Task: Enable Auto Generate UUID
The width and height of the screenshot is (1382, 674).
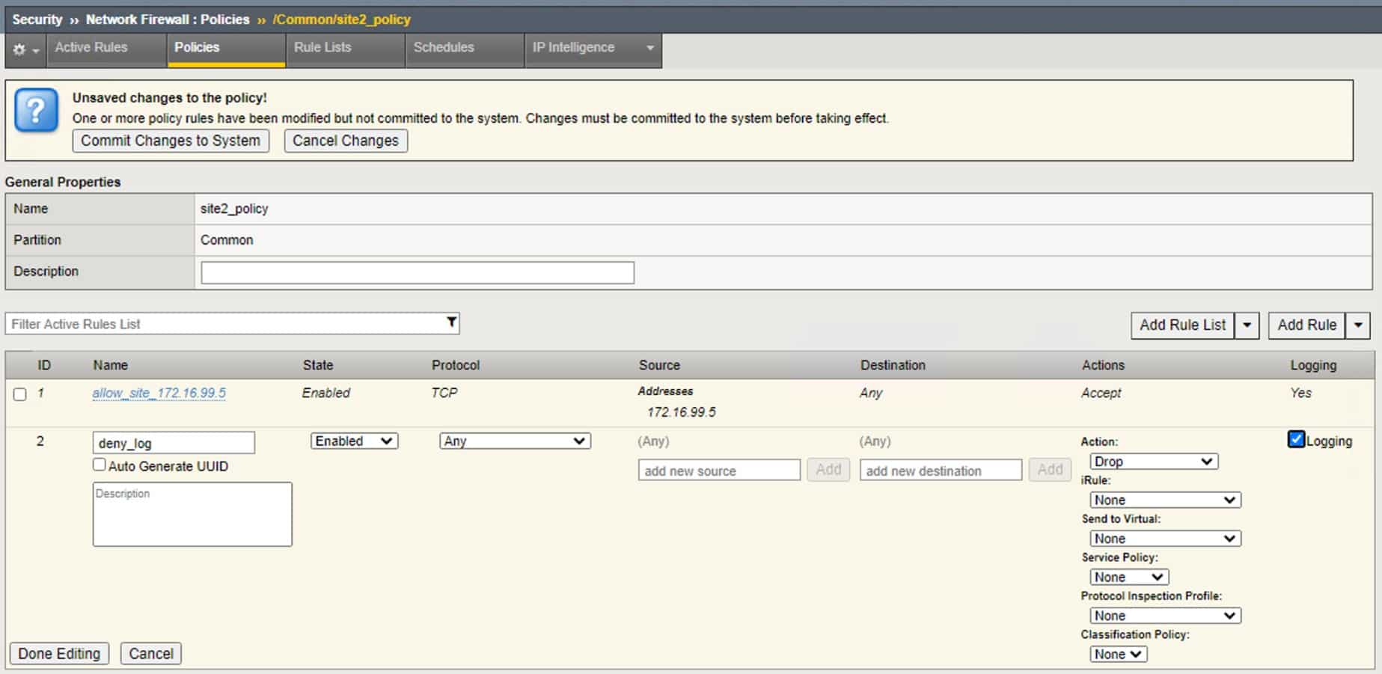Action: 98,464
